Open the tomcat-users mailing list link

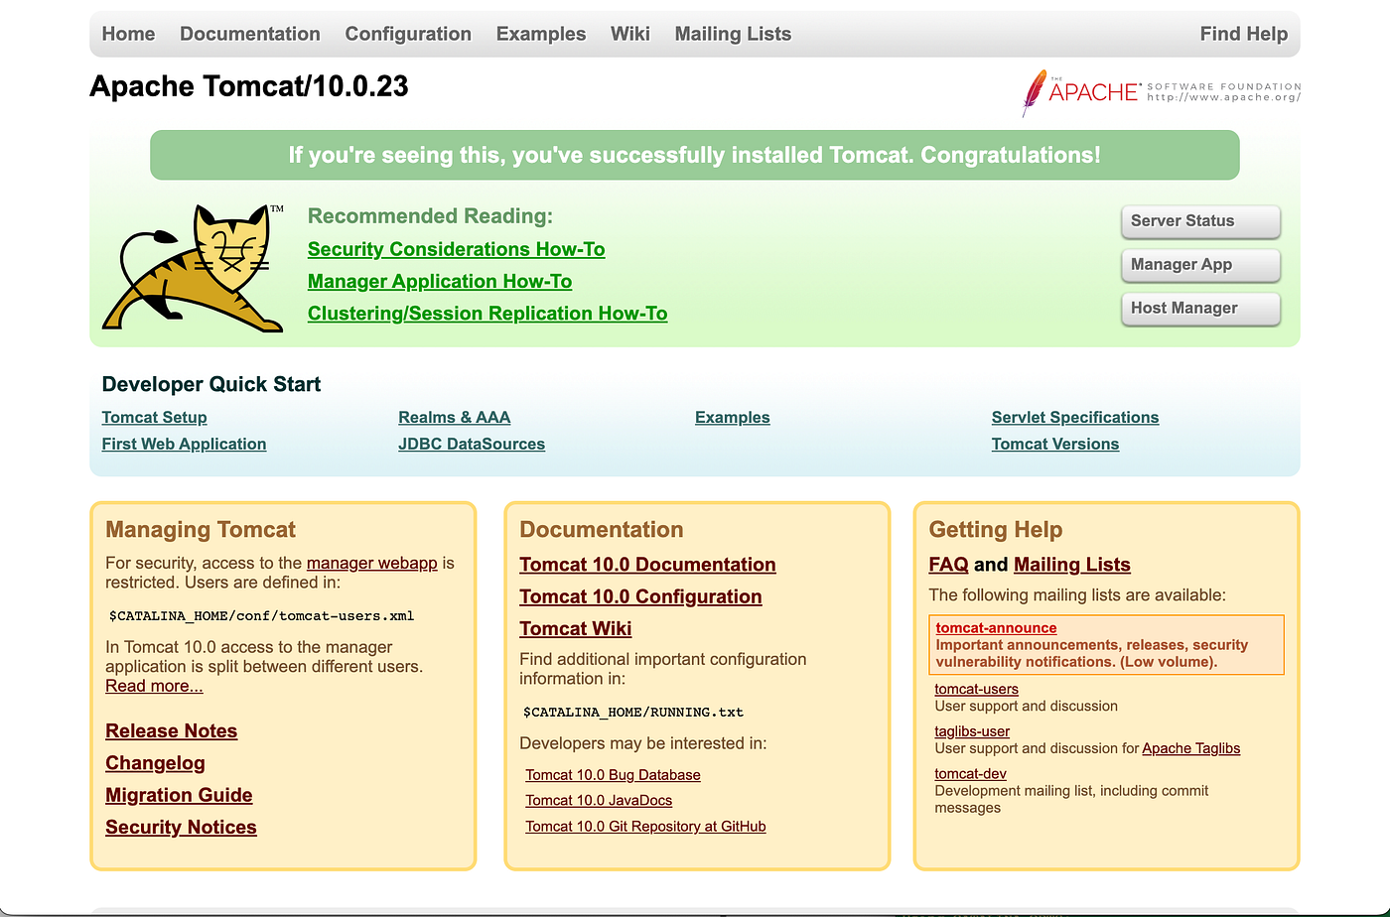point(976,690)
